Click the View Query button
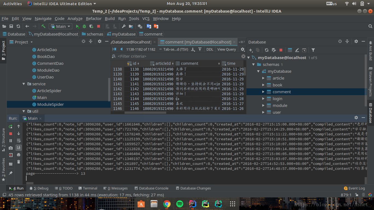Image resolution: width=374 pixels, height=210 pixels. click(226, 49)
